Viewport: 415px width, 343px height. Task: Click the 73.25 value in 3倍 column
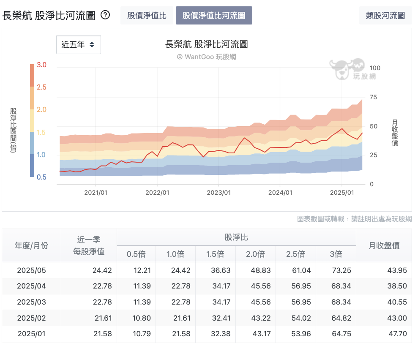coord(341,270)
